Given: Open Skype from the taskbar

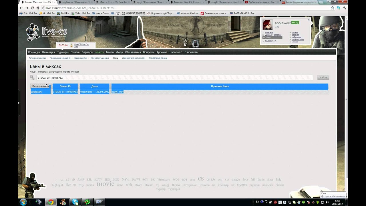Looking at the screenshot, I should 75,202.
